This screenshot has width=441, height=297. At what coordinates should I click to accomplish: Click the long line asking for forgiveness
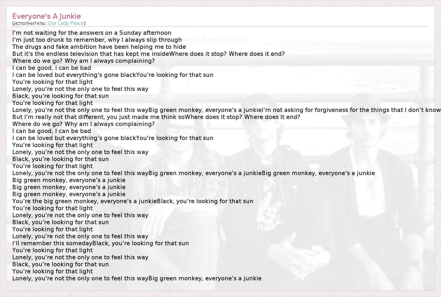click(x=227, y=110)
